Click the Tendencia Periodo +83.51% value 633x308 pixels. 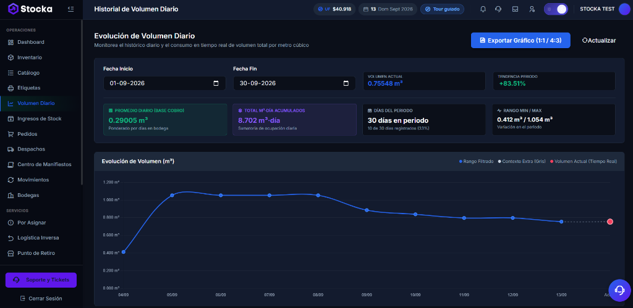tap(512, 84)
